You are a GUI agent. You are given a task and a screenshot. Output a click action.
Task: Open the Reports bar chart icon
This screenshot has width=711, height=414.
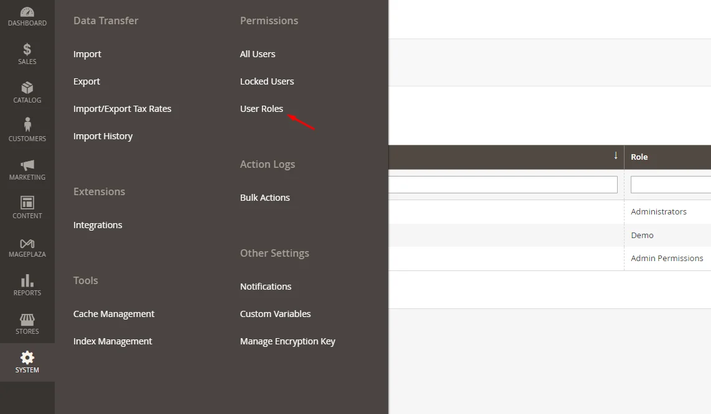pos(27,281)
